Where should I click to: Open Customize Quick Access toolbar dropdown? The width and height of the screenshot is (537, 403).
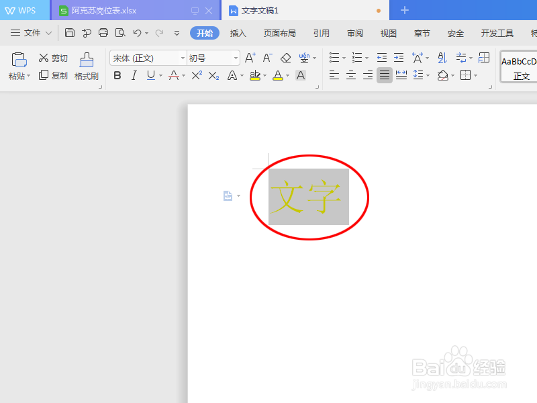click(177, 33)
